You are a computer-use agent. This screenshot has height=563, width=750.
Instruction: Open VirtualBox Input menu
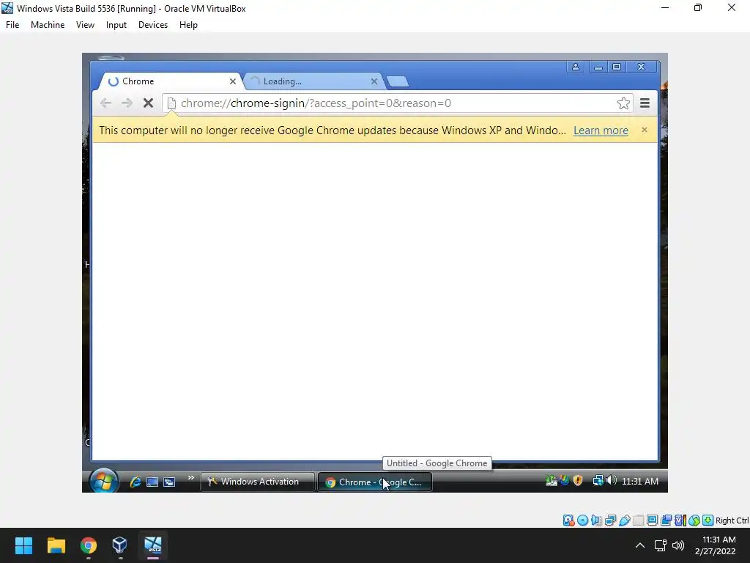point(116,25)
